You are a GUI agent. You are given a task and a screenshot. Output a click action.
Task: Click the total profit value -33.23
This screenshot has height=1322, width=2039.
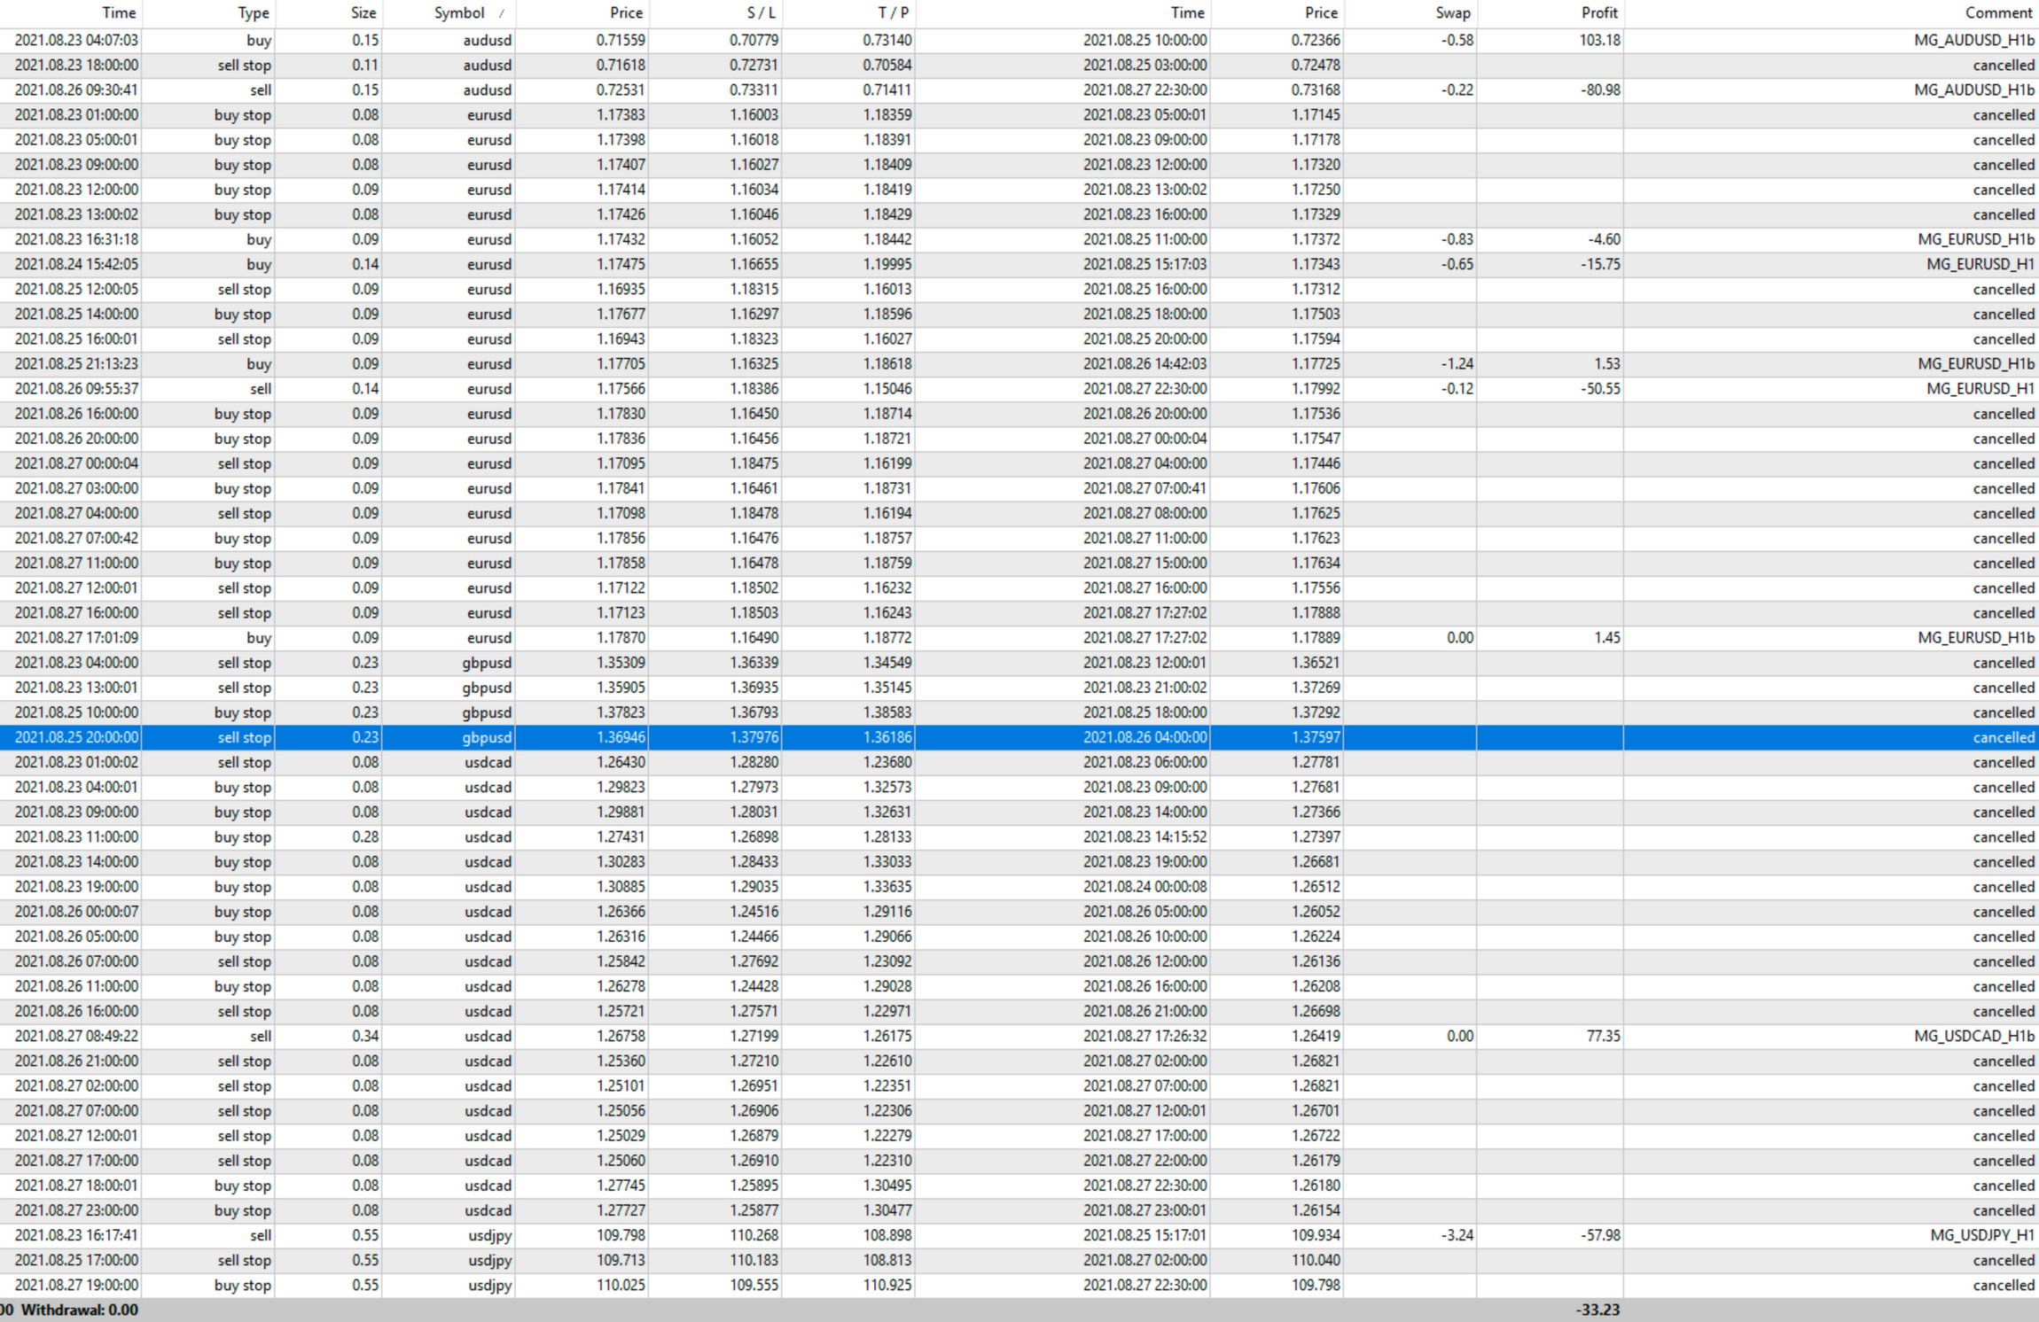pyautogui.click(x=1597, y=1310)
